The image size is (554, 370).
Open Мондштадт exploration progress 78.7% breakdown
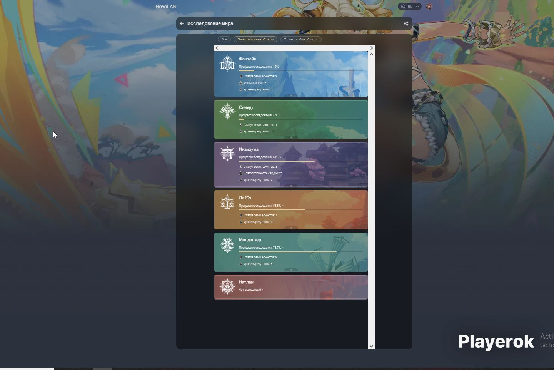click(x=261, y=248)
